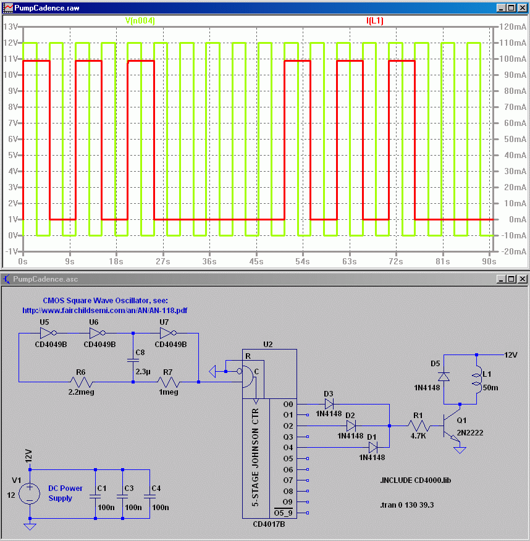Screen dimensions: 530x541
Task: Click the O9 output pin label
Action: (x=288, y=501)
